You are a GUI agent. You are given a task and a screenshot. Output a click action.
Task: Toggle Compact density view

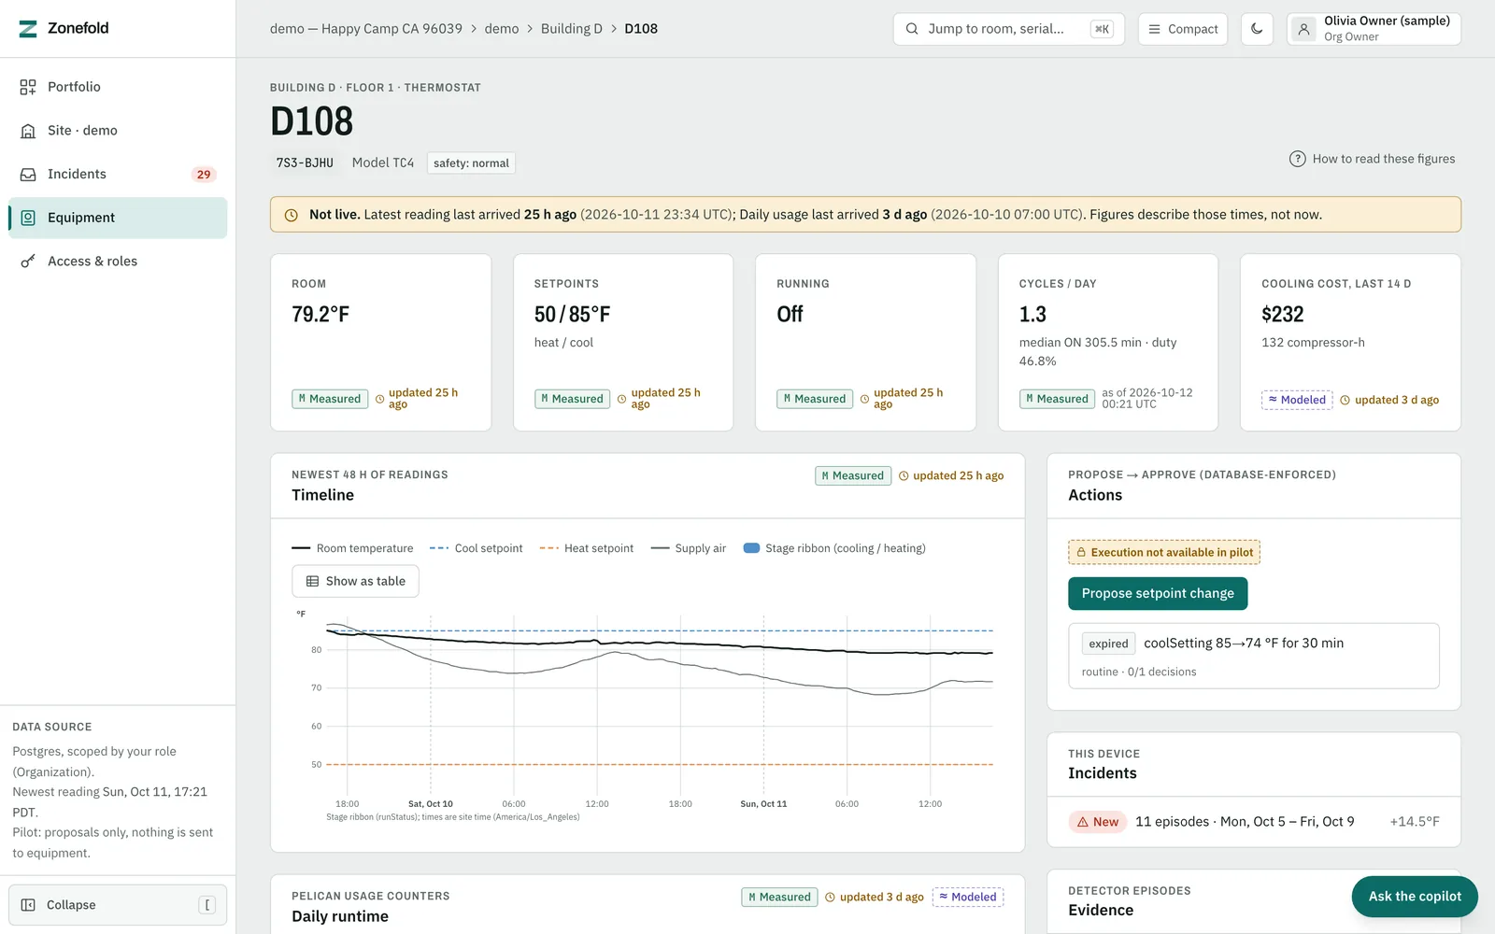(1183, 29)
